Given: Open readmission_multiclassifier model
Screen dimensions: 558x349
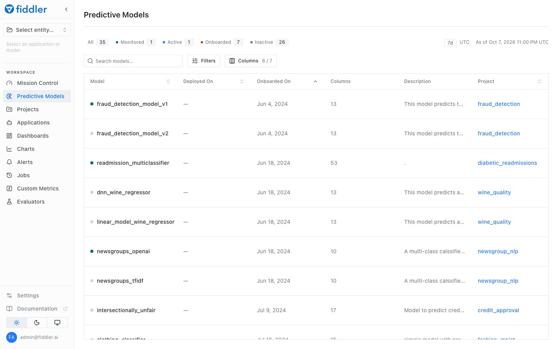Looking at the screenshot, I should [x=133, y=163].
